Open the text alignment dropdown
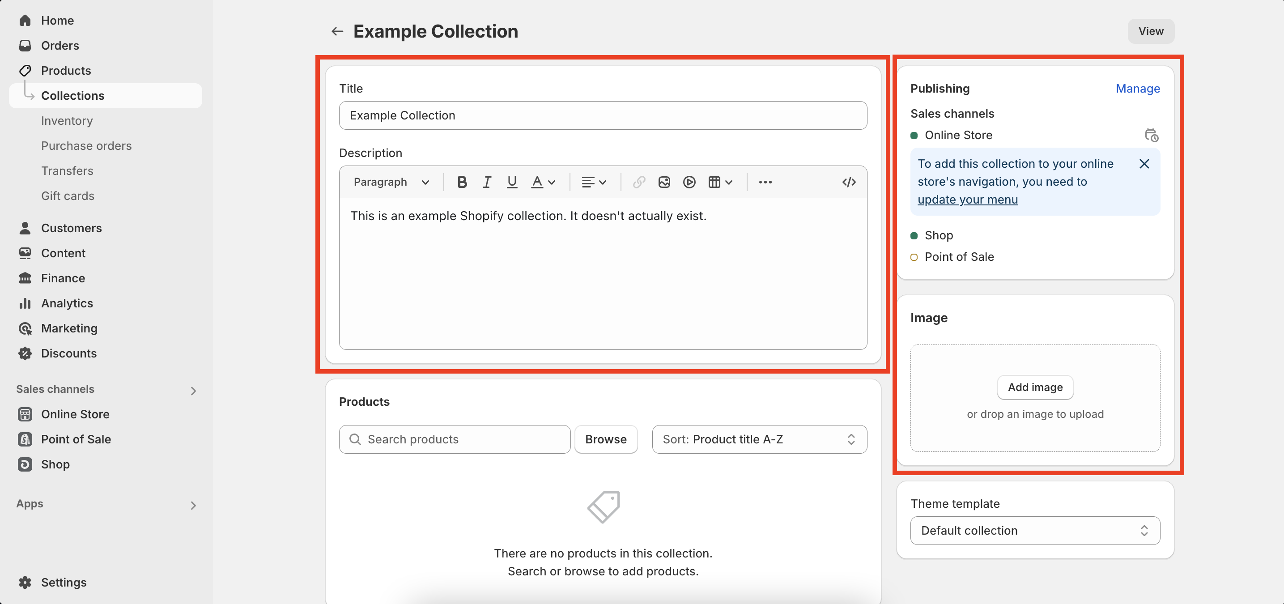The image size is (1284, 604). point(594,182)
